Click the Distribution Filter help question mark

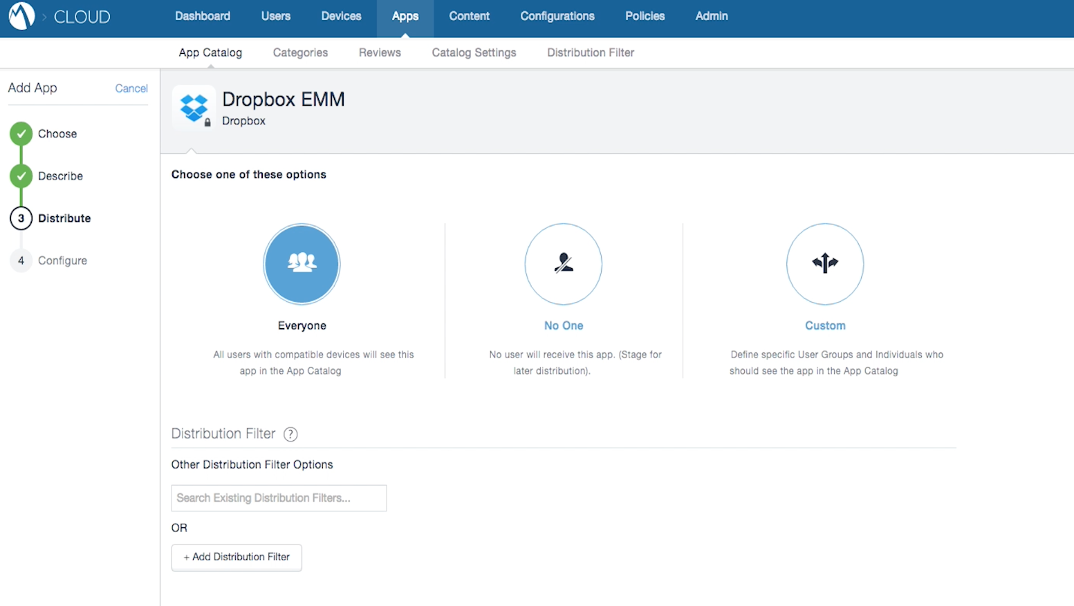pyautogui.click(x=290, y=434)
